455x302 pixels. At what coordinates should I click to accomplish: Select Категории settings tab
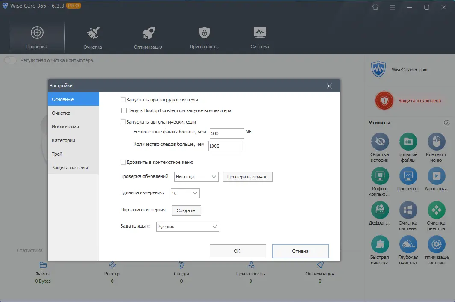point(74,140)
